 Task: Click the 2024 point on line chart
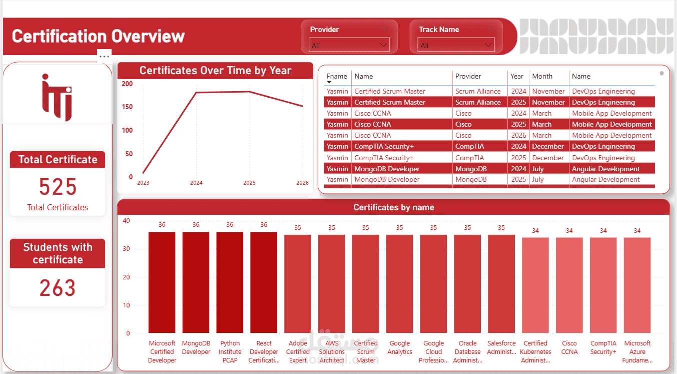tap(196, 93)
